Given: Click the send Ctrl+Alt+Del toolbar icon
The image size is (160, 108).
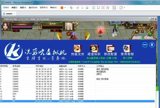Looking at the screenshot, I should (x=71, y=8).
